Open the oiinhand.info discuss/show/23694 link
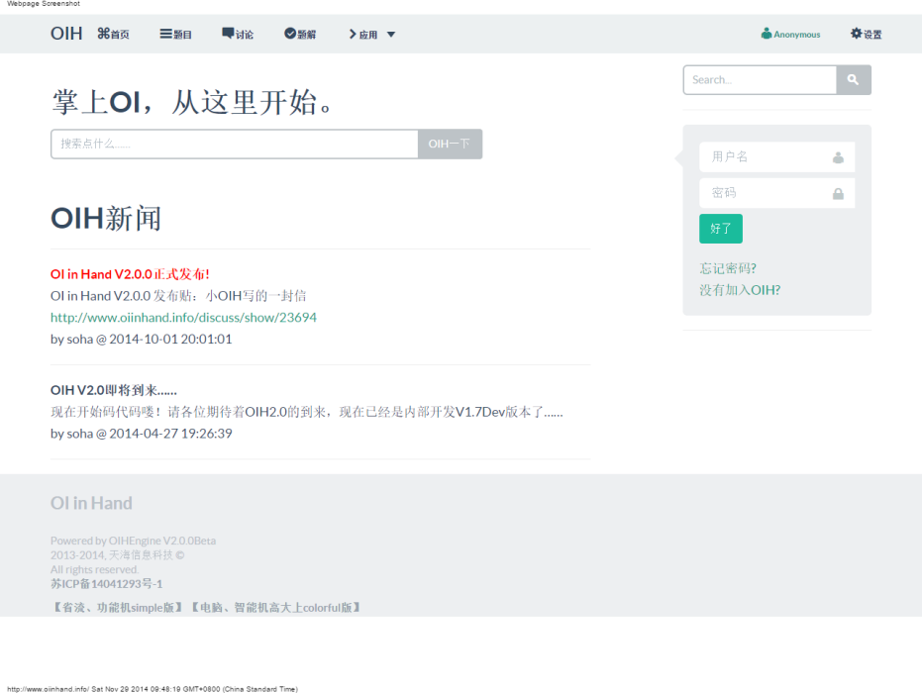The height and width of the screenshot is (693, 922). [183, 318]
